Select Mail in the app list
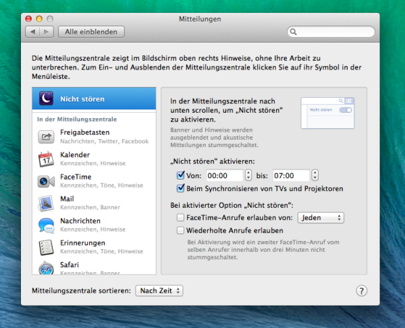This screenshot has height=328, width=405. (94, 203)
